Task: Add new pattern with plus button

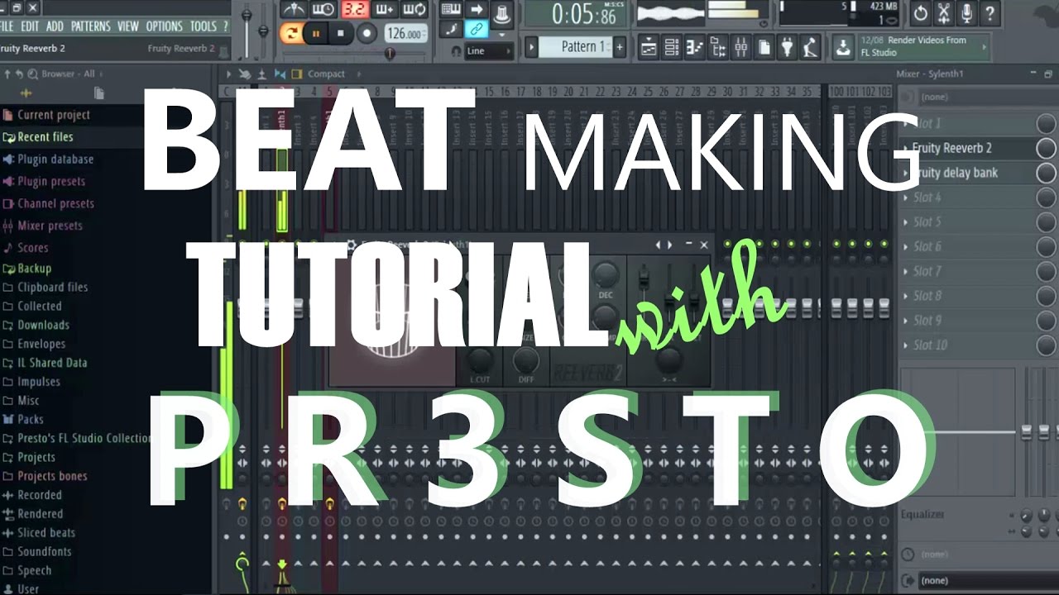Action: 620,47
